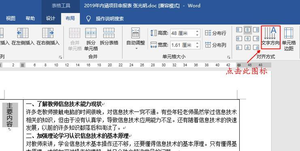The width and height of the screenshot is (300, 151).
Task: Align cell text center
Action: tap(248, 39)
